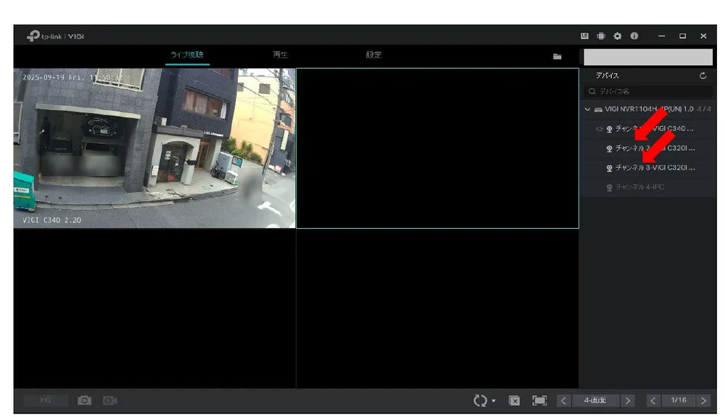Toggle the HQ stream quality button
This screenshot has height=417, width=725.
(46, 400)
